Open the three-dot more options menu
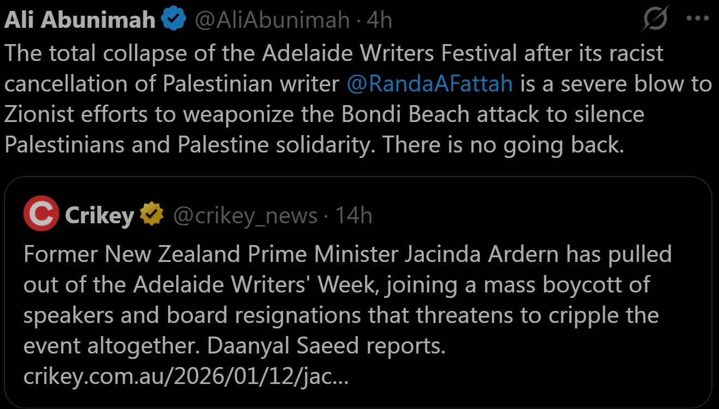The width and height of the screenshot is (719, 409). click(697, 19)
